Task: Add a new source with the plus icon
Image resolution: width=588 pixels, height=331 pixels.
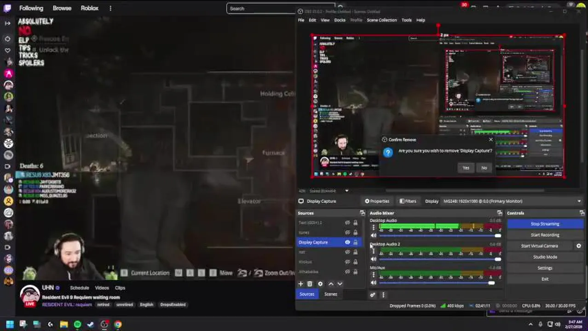Action: click(301, 284)
